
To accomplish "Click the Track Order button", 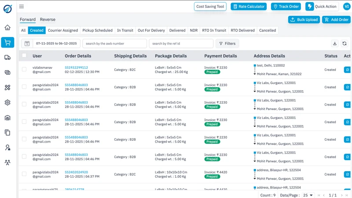I will pos(286,7).
